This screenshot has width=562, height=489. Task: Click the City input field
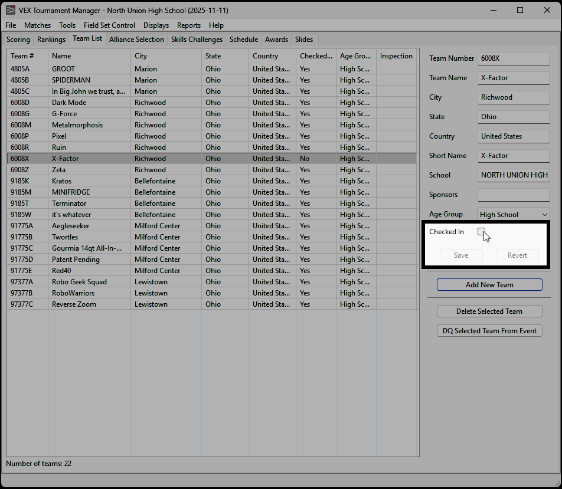(514, 97)
